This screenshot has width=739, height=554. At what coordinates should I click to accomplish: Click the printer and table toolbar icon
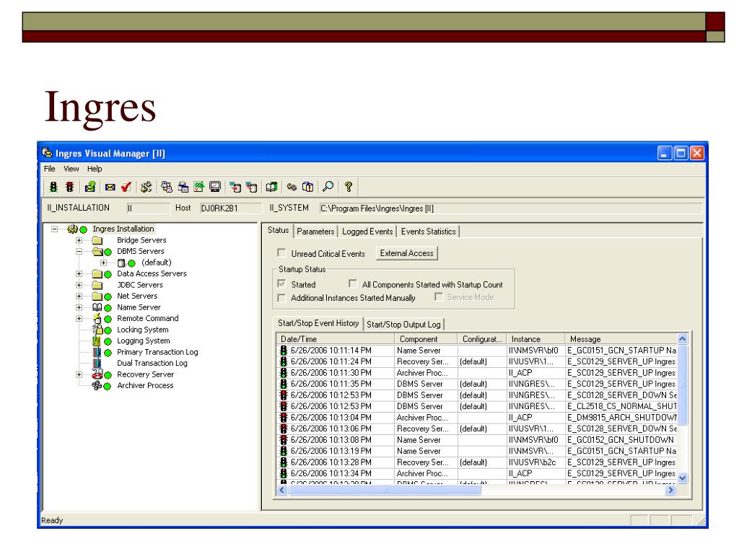click(x=183, y=187)
